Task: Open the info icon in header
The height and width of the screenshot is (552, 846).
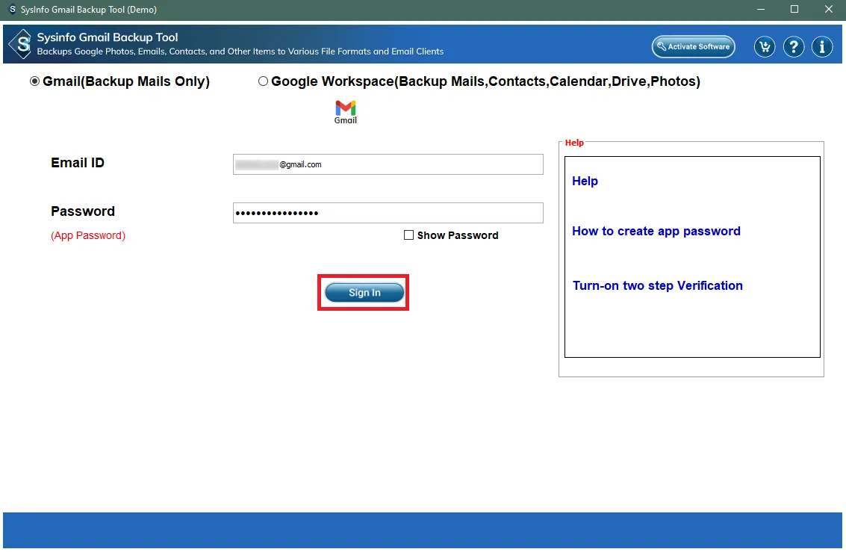Action: pyautogui.click(x=821, y=47)
